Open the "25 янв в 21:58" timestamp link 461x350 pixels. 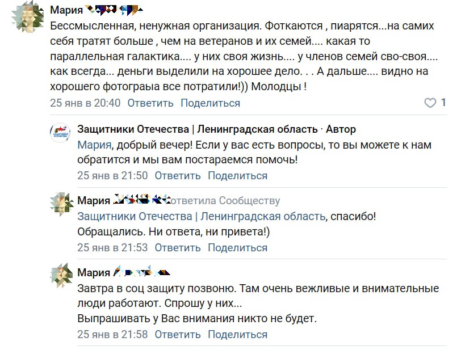112,334
